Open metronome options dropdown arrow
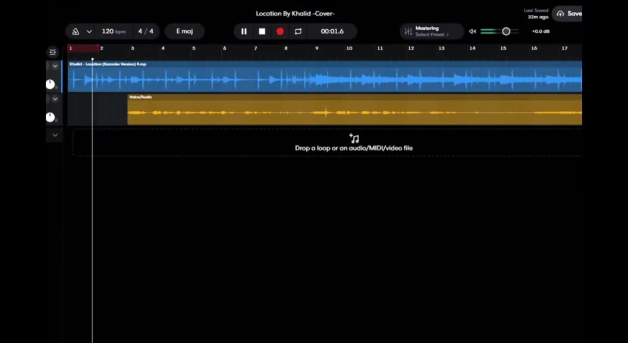628x343 pixels. 89,32
